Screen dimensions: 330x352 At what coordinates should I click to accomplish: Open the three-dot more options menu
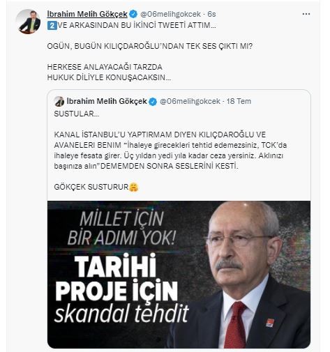coord(306,14)
